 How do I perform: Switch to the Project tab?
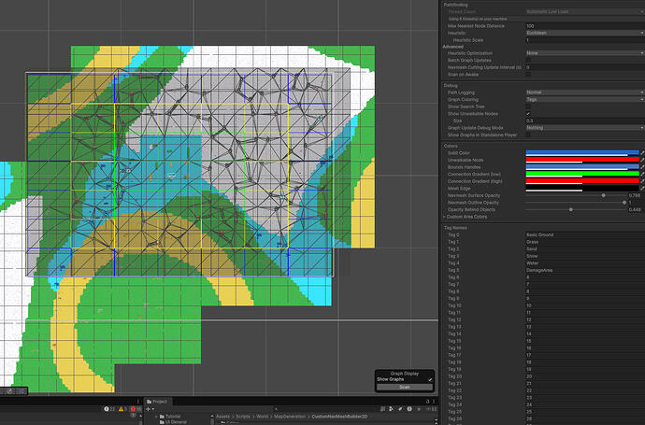(160, 401)
